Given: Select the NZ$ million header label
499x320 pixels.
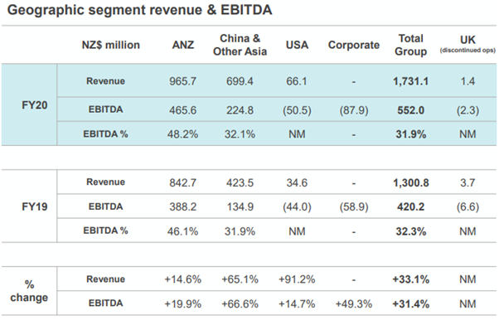Looking at the screenshot, I should [x=111, y=45].
